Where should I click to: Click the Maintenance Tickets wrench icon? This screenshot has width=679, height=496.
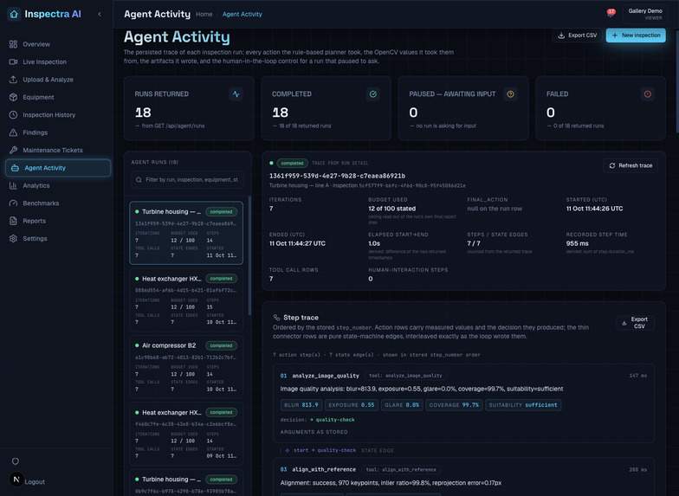click(x=14, y=151)
